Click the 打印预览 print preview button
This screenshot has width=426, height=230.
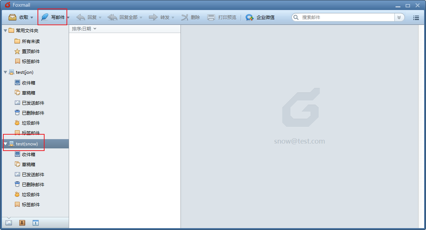[222, 17]
